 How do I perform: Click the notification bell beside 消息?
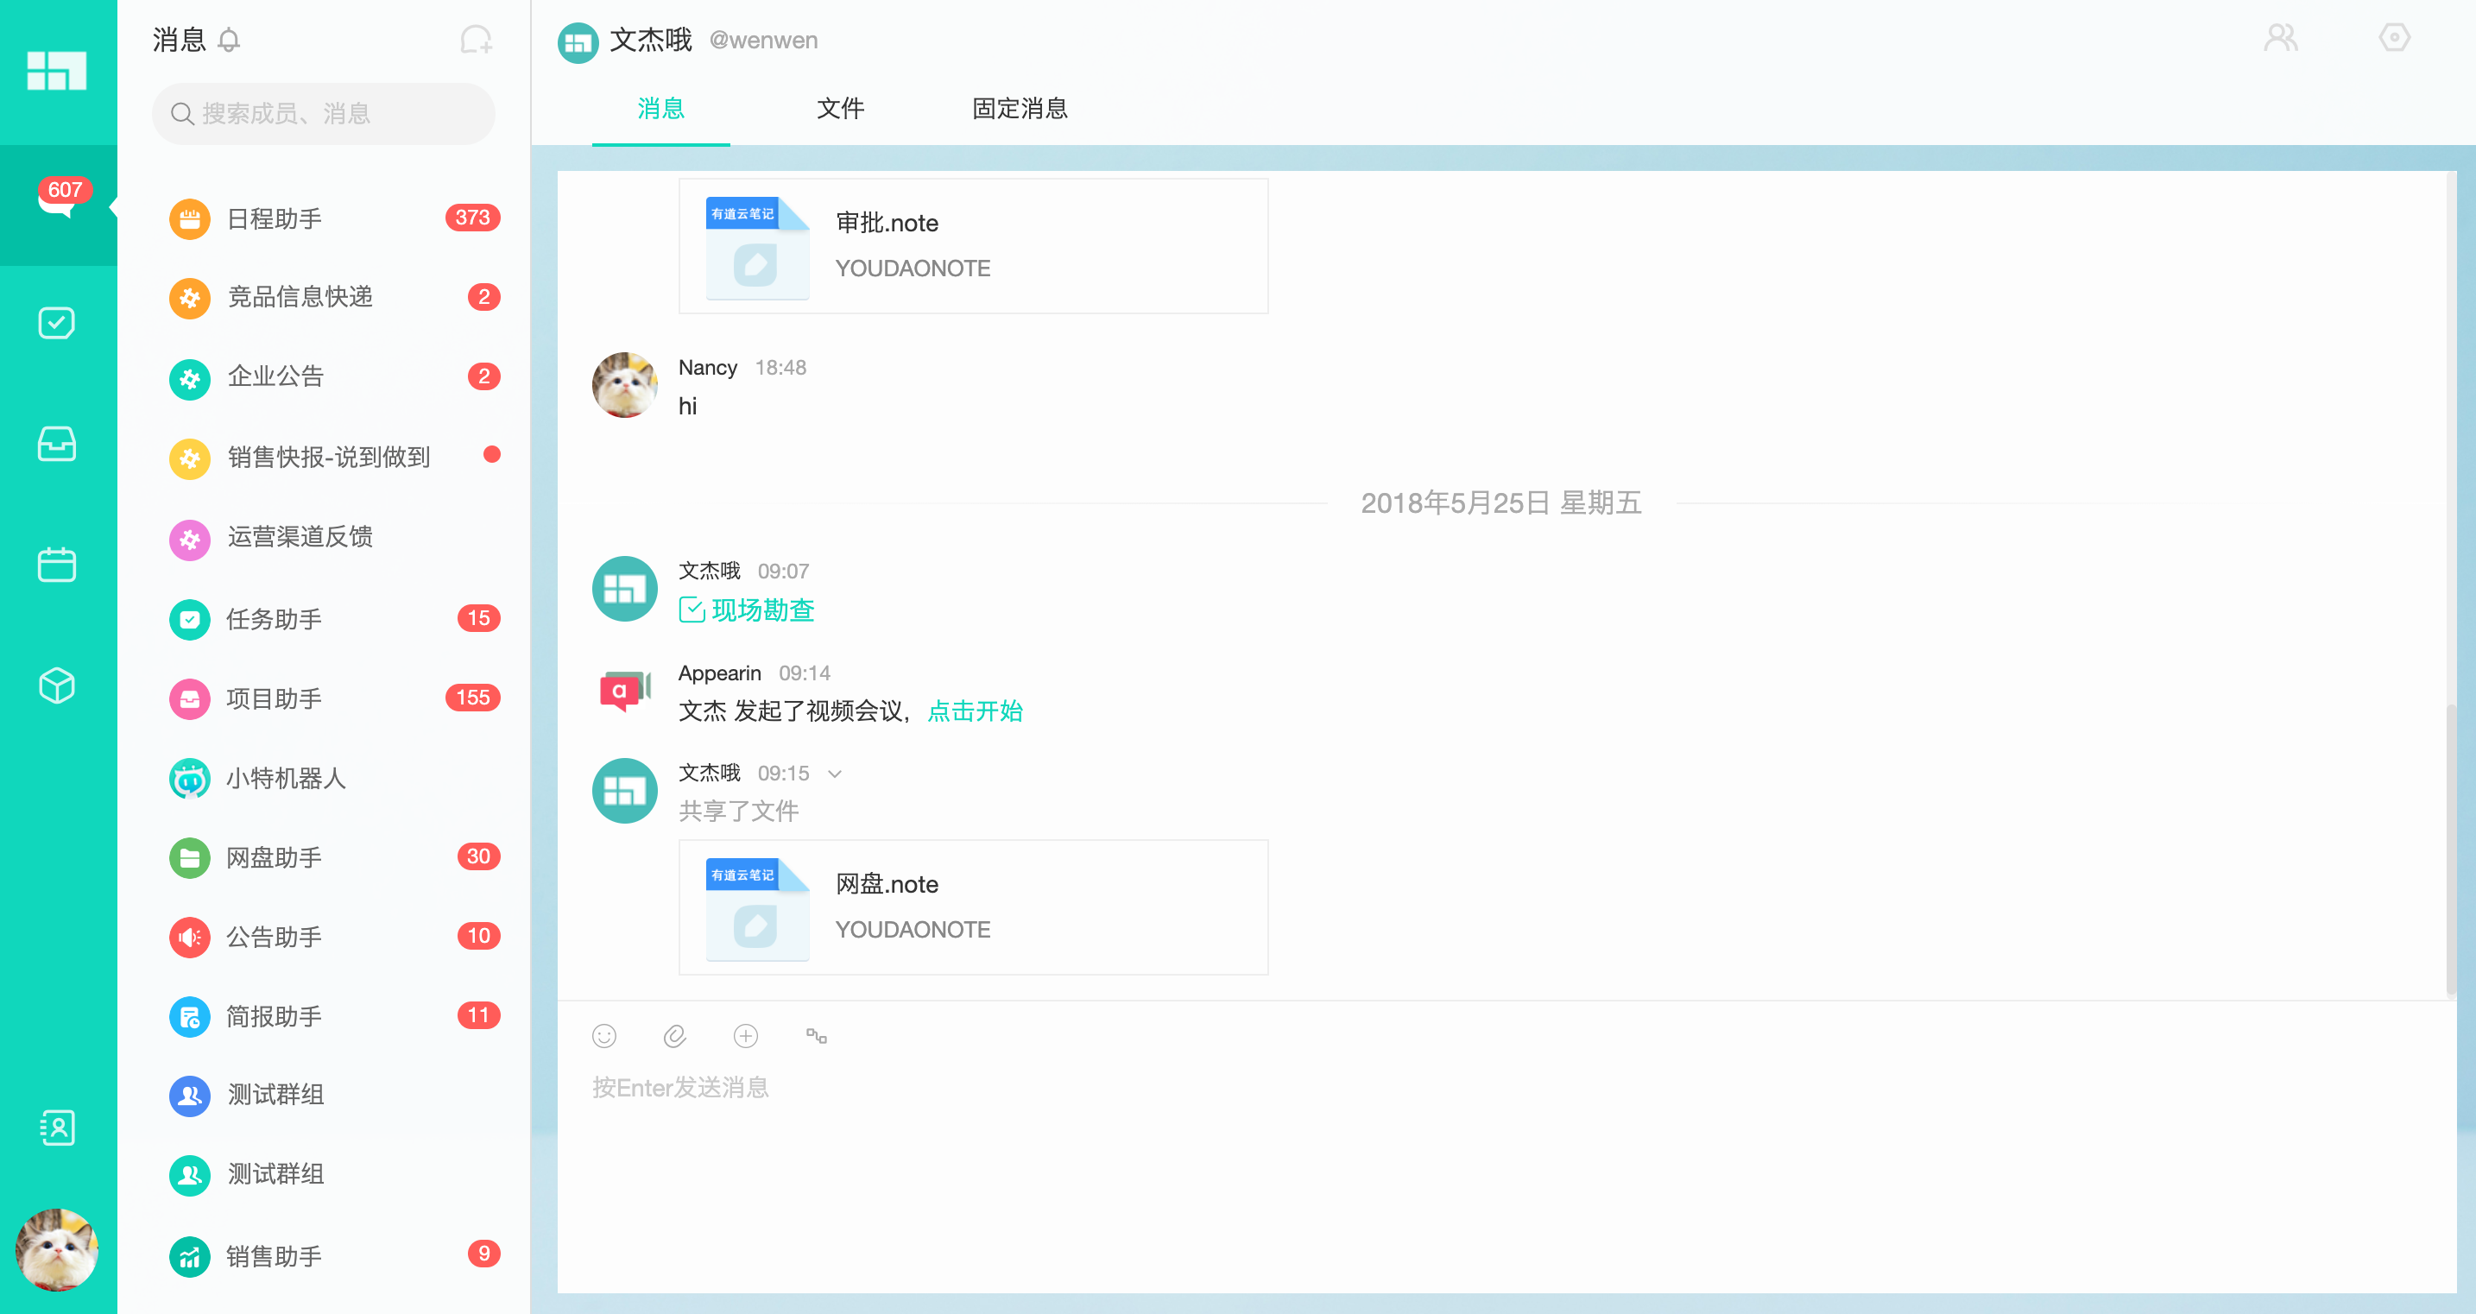(x=230, y=41)
